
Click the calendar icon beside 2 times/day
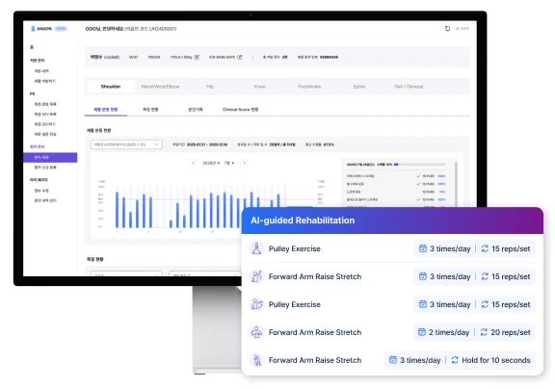(x=422, y=332)
